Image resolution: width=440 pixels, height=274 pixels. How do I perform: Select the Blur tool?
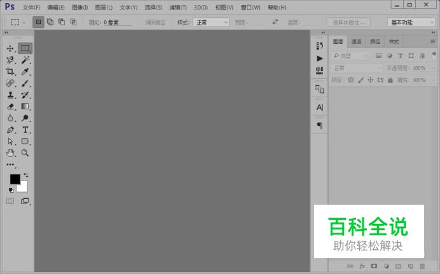[x=10, y=118]
